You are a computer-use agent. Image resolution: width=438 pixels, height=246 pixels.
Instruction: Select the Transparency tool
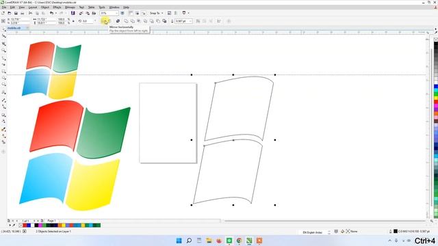(3, 122)
